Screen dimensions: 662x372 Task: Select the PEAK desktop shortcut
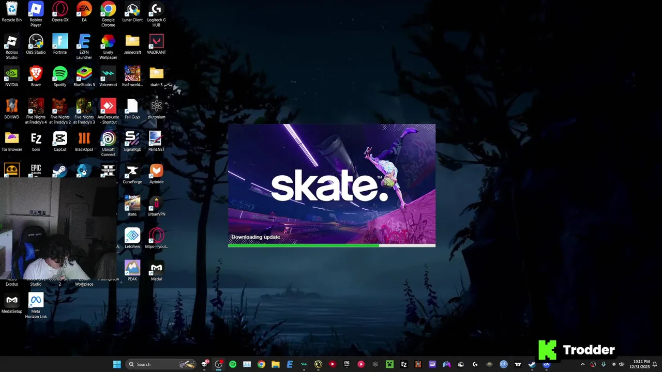pyautogui.click(x=132, y=271)
